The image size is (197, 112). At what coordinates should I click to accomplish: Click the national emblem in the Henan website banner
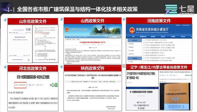[132, 30]
